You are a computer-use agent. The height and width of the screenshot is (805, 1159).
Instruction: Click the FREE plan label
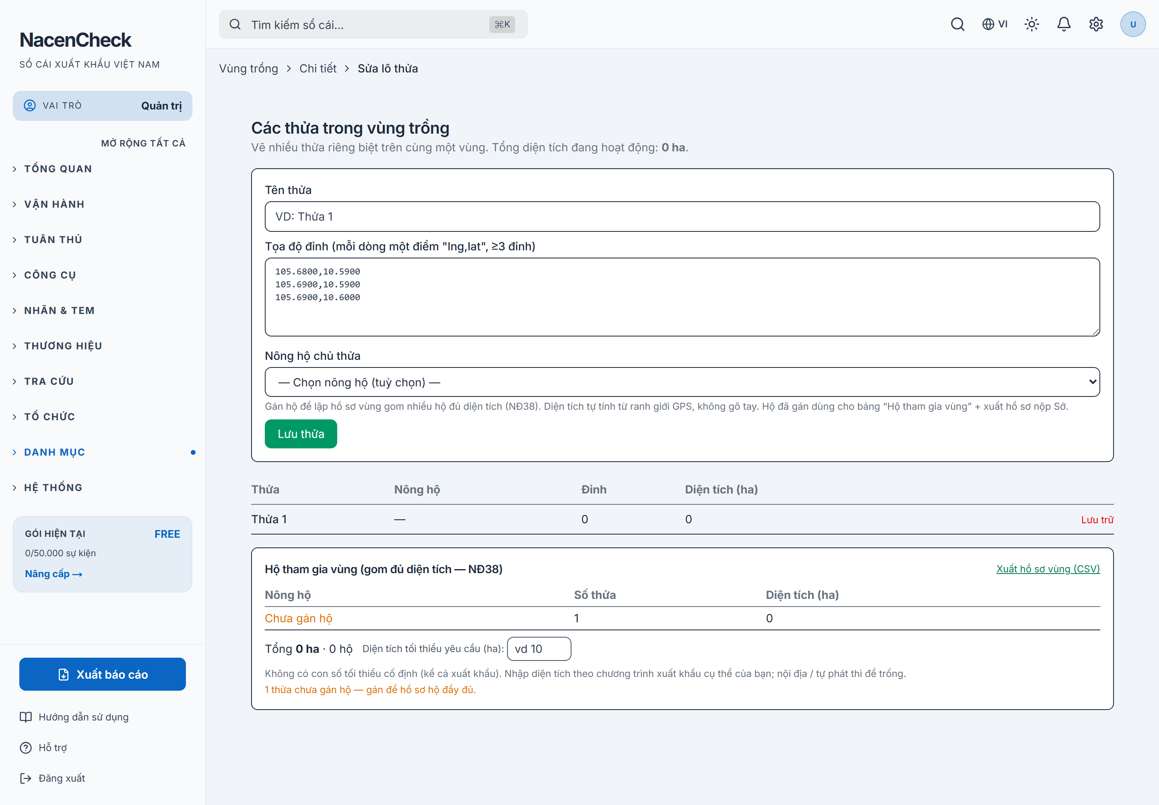(x=167, y=534)
